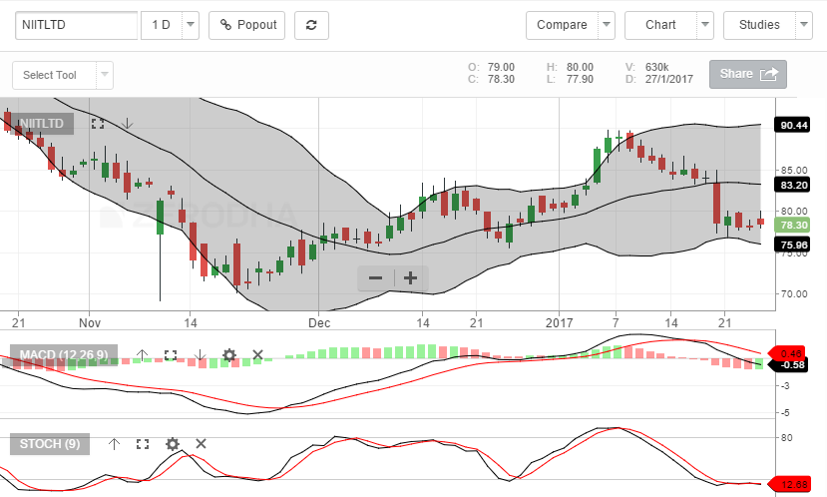Click the current price 78.30 label
Screen dimensions: 827x497
[x=792, y=226]
